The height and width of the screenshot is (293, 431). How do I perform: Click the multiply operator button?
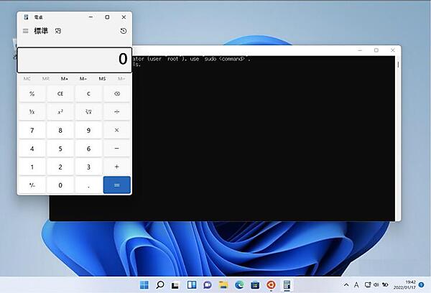pos(117,130)
